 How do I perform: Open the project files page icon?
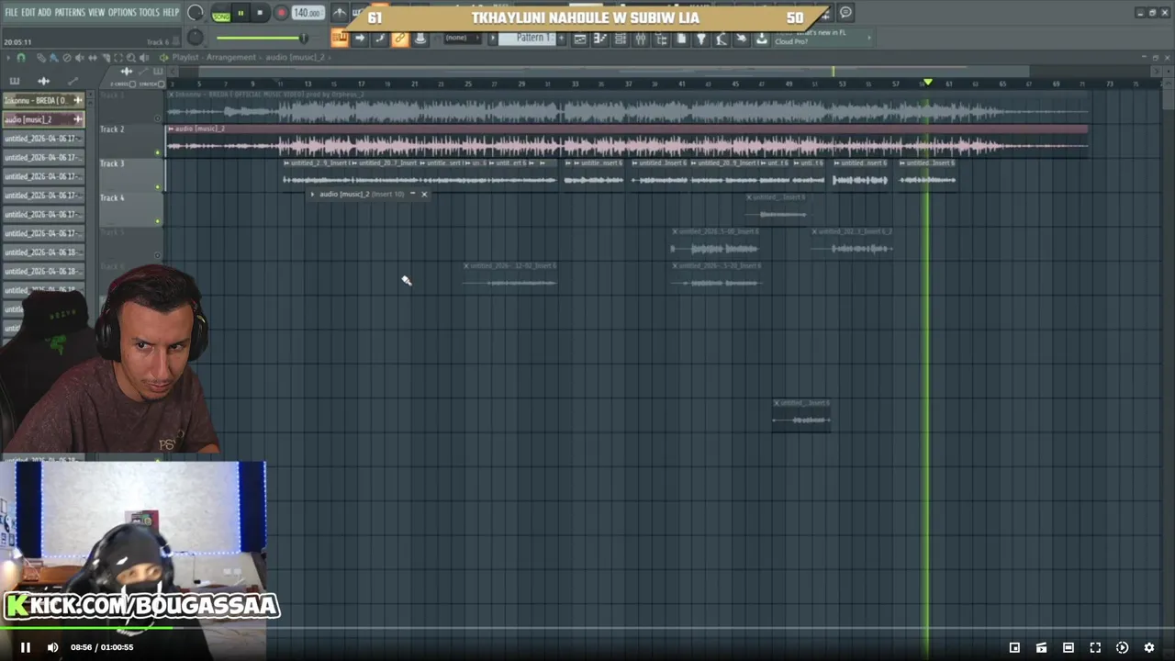[680, 39]
